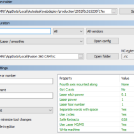Click the Laser tool number value
The height and width of the screenshot is (134, 134).
[x=123, y=105]
